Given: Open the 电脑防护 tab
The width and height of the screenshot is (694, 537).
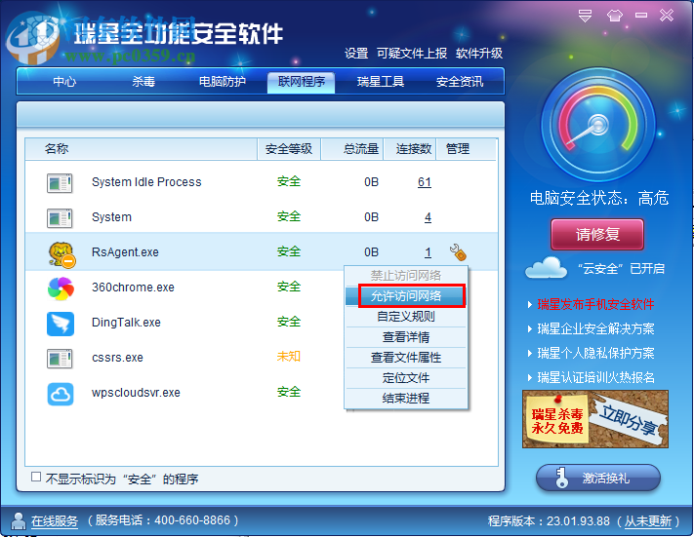Looking at the screenshot, I should tap(223, 82).
